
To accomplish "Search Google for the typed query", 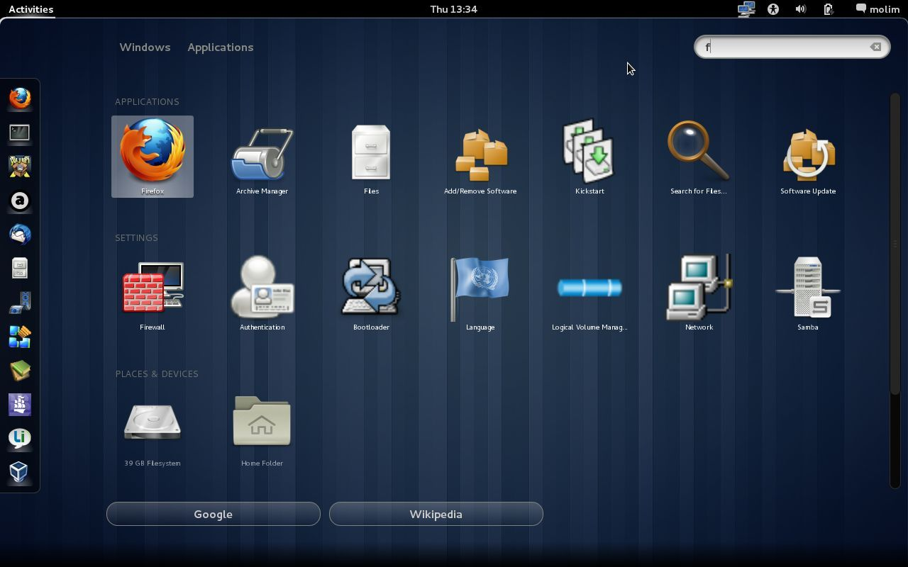I will coord(213,514).
